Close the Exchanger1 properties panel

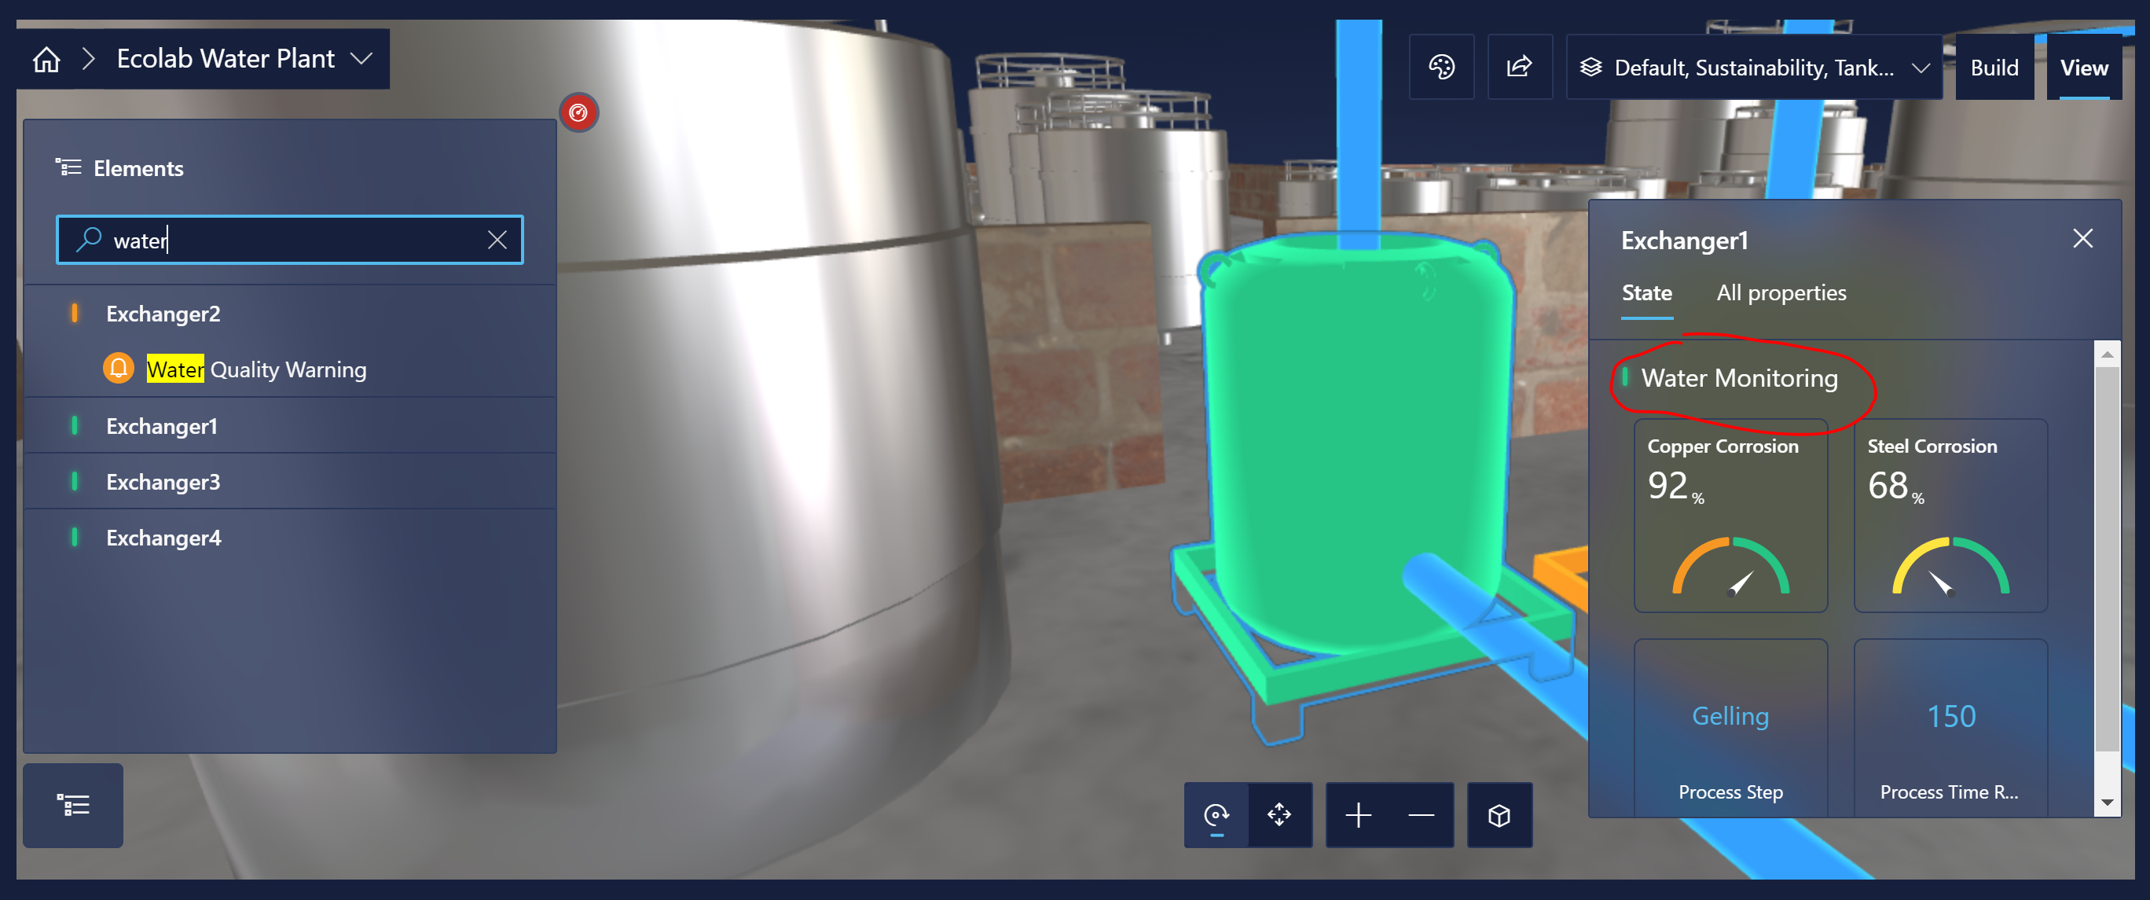click(x=2082, y=239)
